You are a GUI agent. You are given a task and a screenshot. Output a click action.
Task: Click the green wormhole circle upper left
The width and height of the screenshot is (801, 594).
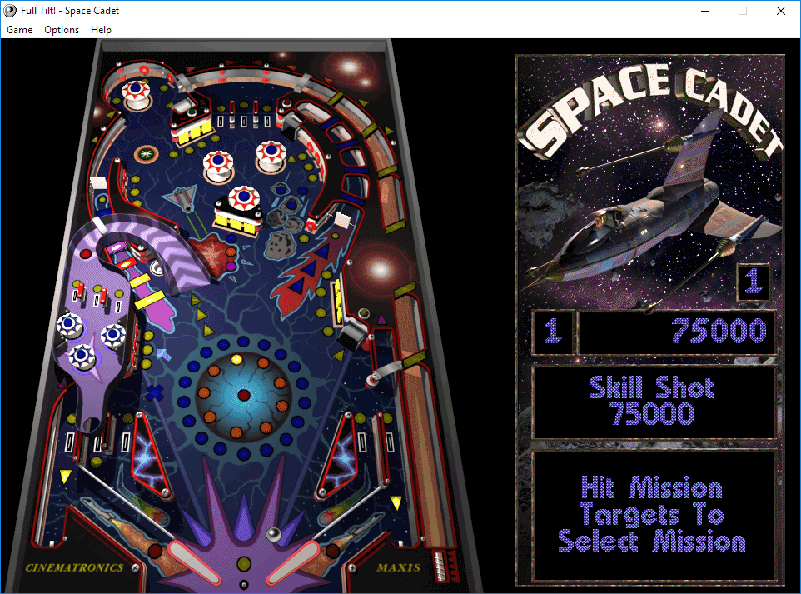tap(147, 154)
